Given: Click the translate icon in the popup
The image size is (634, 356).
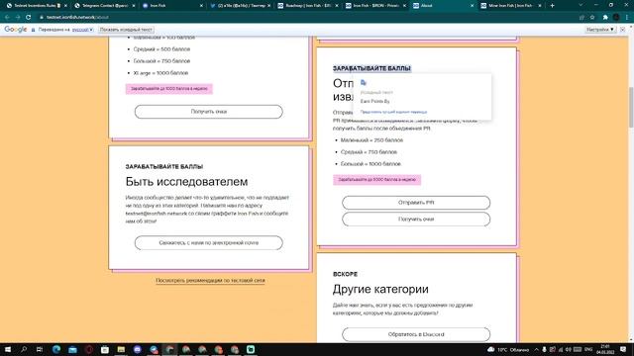Looking at the screenshot, I should pos(364,82).
